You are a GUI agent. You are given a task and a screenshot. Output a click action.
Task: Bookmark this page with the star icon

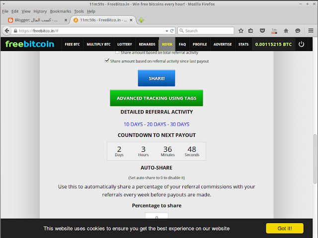pyautogui.click(x=240, y=31)
